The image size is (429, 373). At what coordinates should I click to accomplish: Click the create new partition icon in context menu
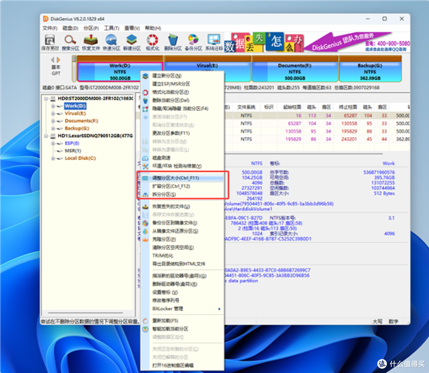145,76
